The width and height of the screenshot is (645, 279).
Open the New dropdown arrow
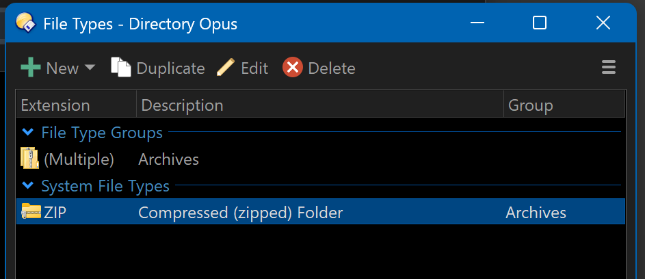pos(90,68)
